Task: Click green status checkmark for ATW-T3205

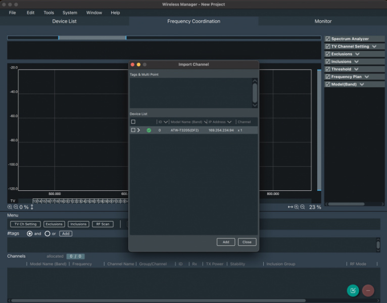Action: [149, 130]
